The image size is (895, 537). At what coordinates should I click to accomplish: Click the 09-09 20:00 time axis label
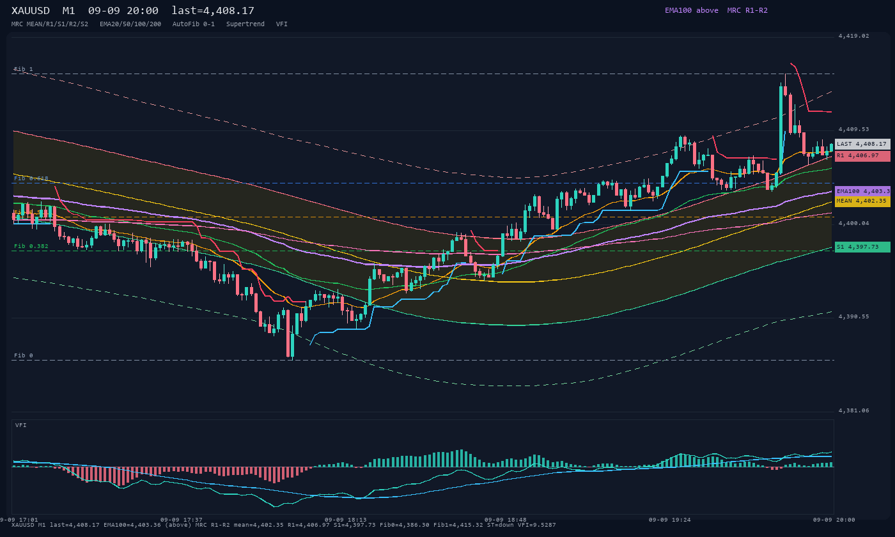pos(834,520)
